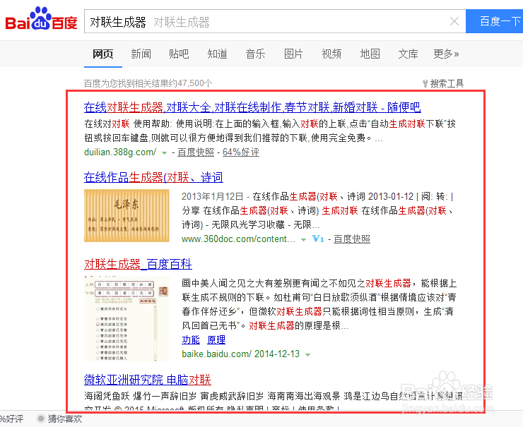
Task: Click the baike.baidu.com/ 2014-12-13 URL text
Action: pyautogui.click(x=241, y=354)
